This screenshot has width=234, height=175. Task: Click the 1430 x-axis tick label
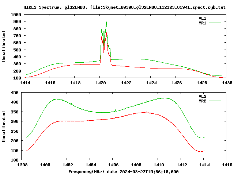coord(227,83)
